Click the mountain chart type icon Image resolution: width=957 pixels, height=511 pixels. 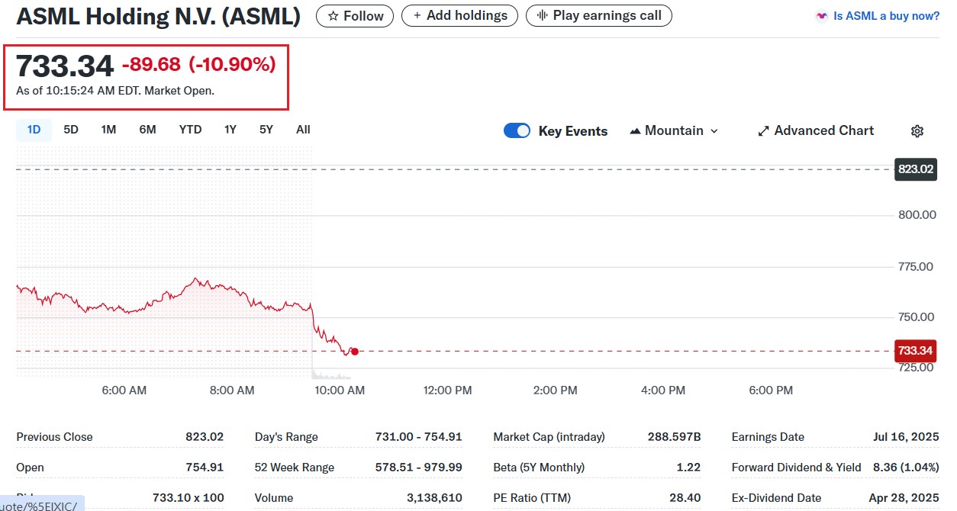pos(635,131)
